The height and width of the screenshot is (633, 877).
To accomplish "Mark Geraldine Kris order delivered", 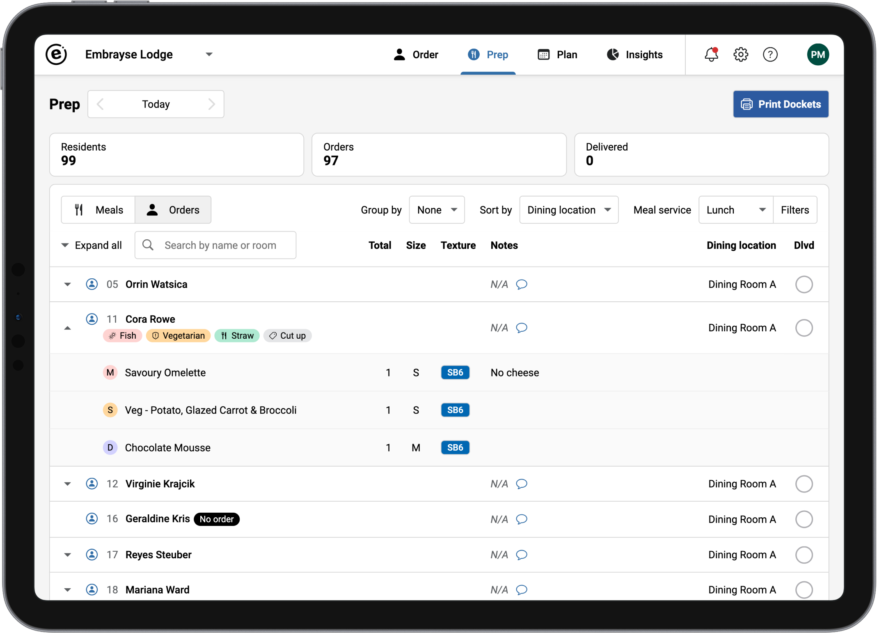I will [804, 519].
